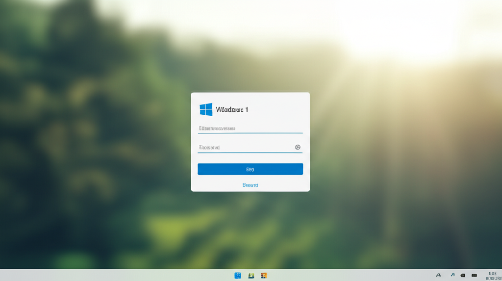Launch the orange app icon on taskbar
502x281 pixels.
(264, 276)
